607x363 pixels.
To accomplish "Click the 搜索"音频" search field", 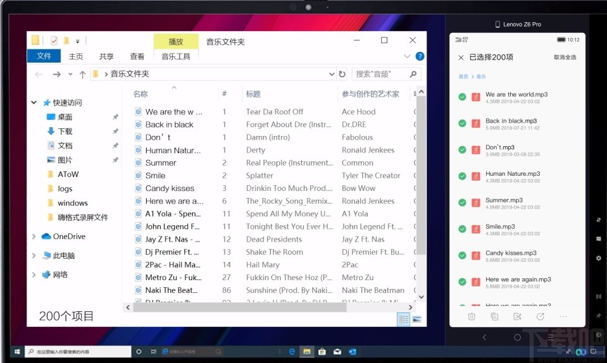I will pyautogui.click(x=386, y=74).
